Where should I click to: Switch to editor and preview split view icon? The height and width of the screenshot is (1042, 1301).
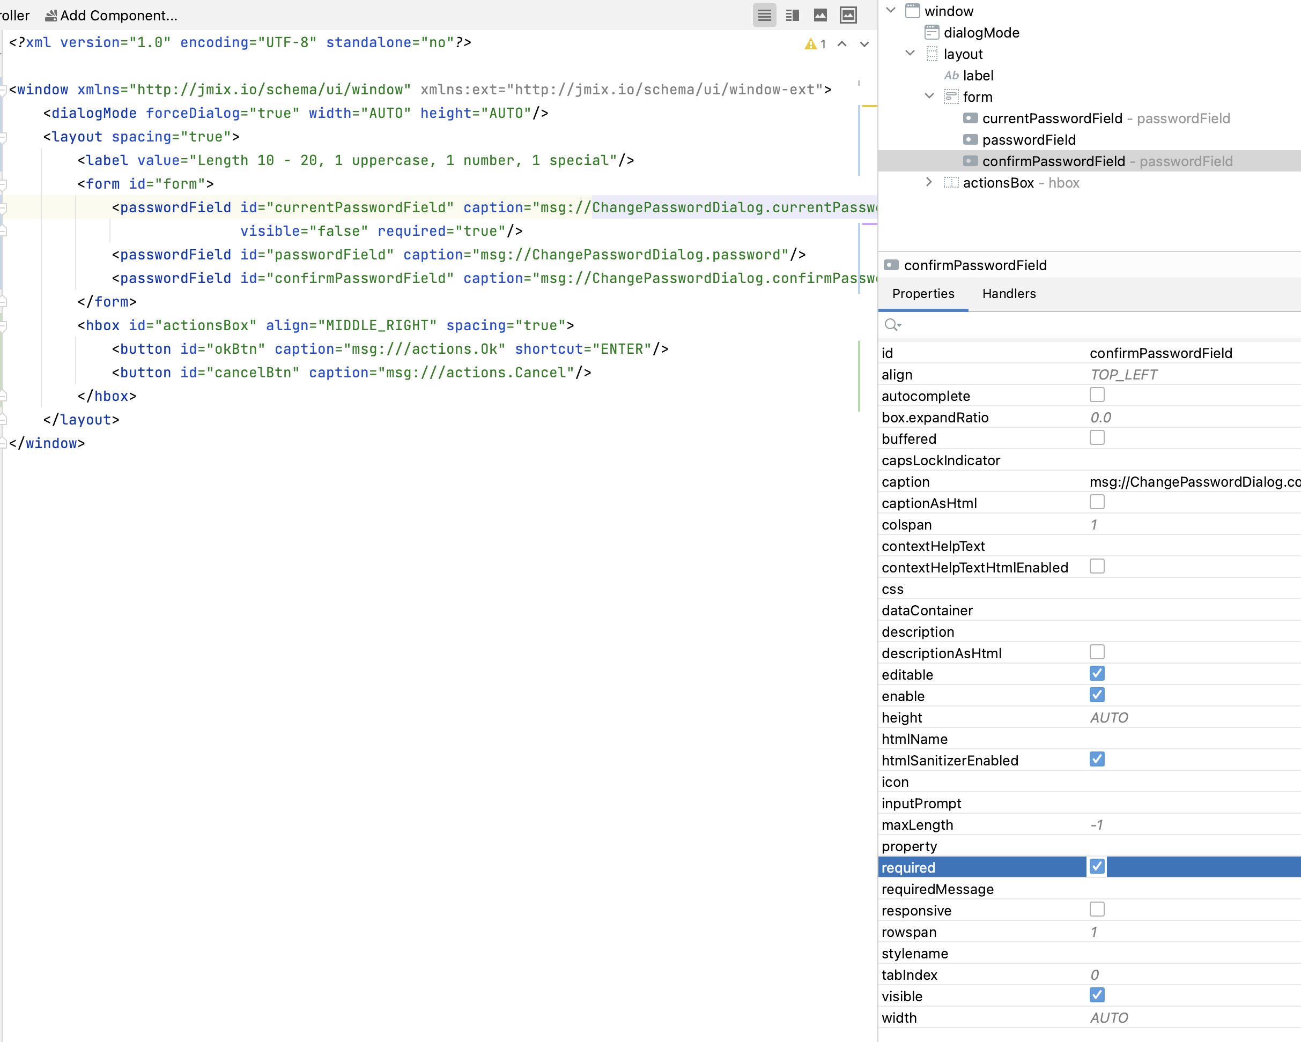coord(792,15)
